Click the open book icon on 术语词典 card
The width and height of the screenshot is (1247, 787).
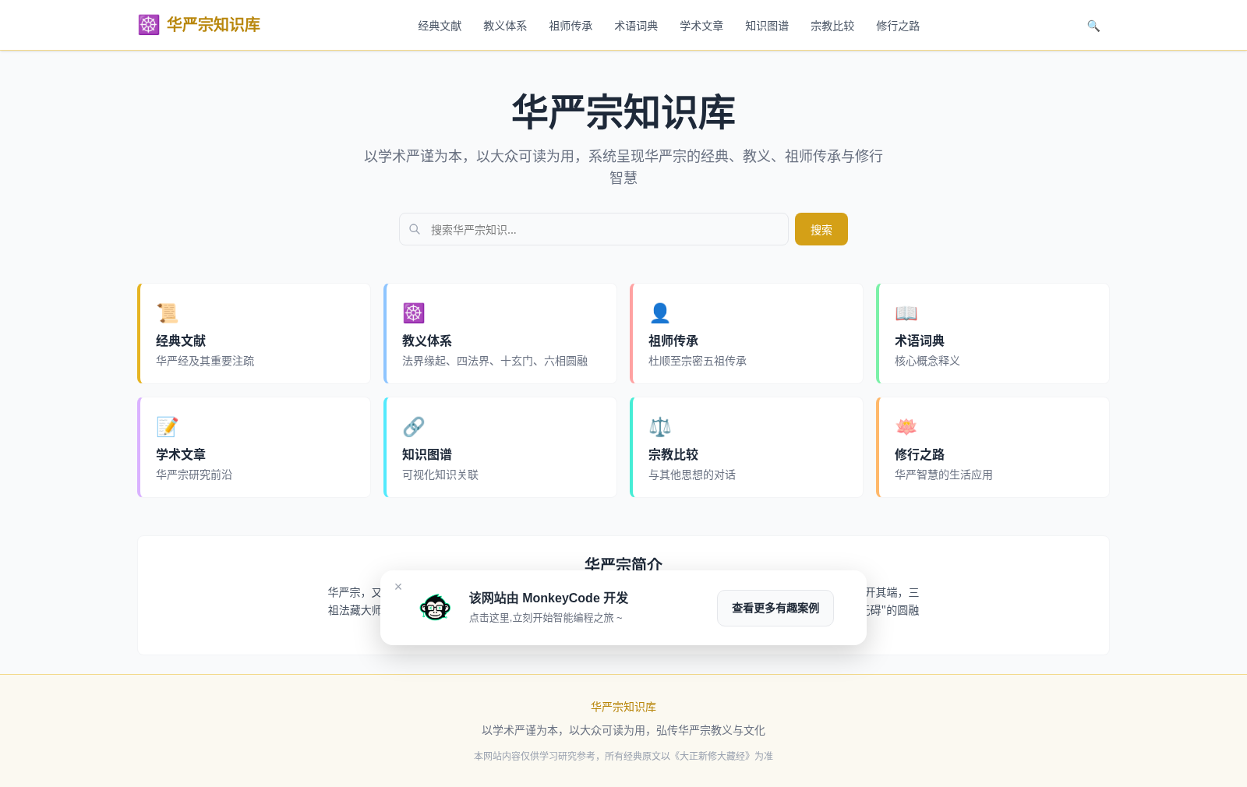click(906, 313)
